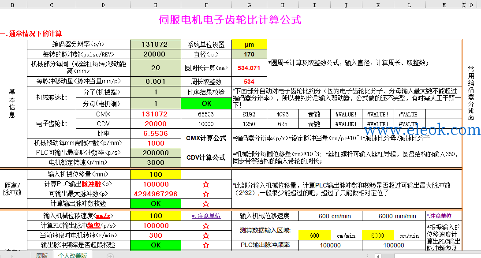Click the CDV计算公式 label cell
This screenshot has width=481, height=258.
[206, 158]
